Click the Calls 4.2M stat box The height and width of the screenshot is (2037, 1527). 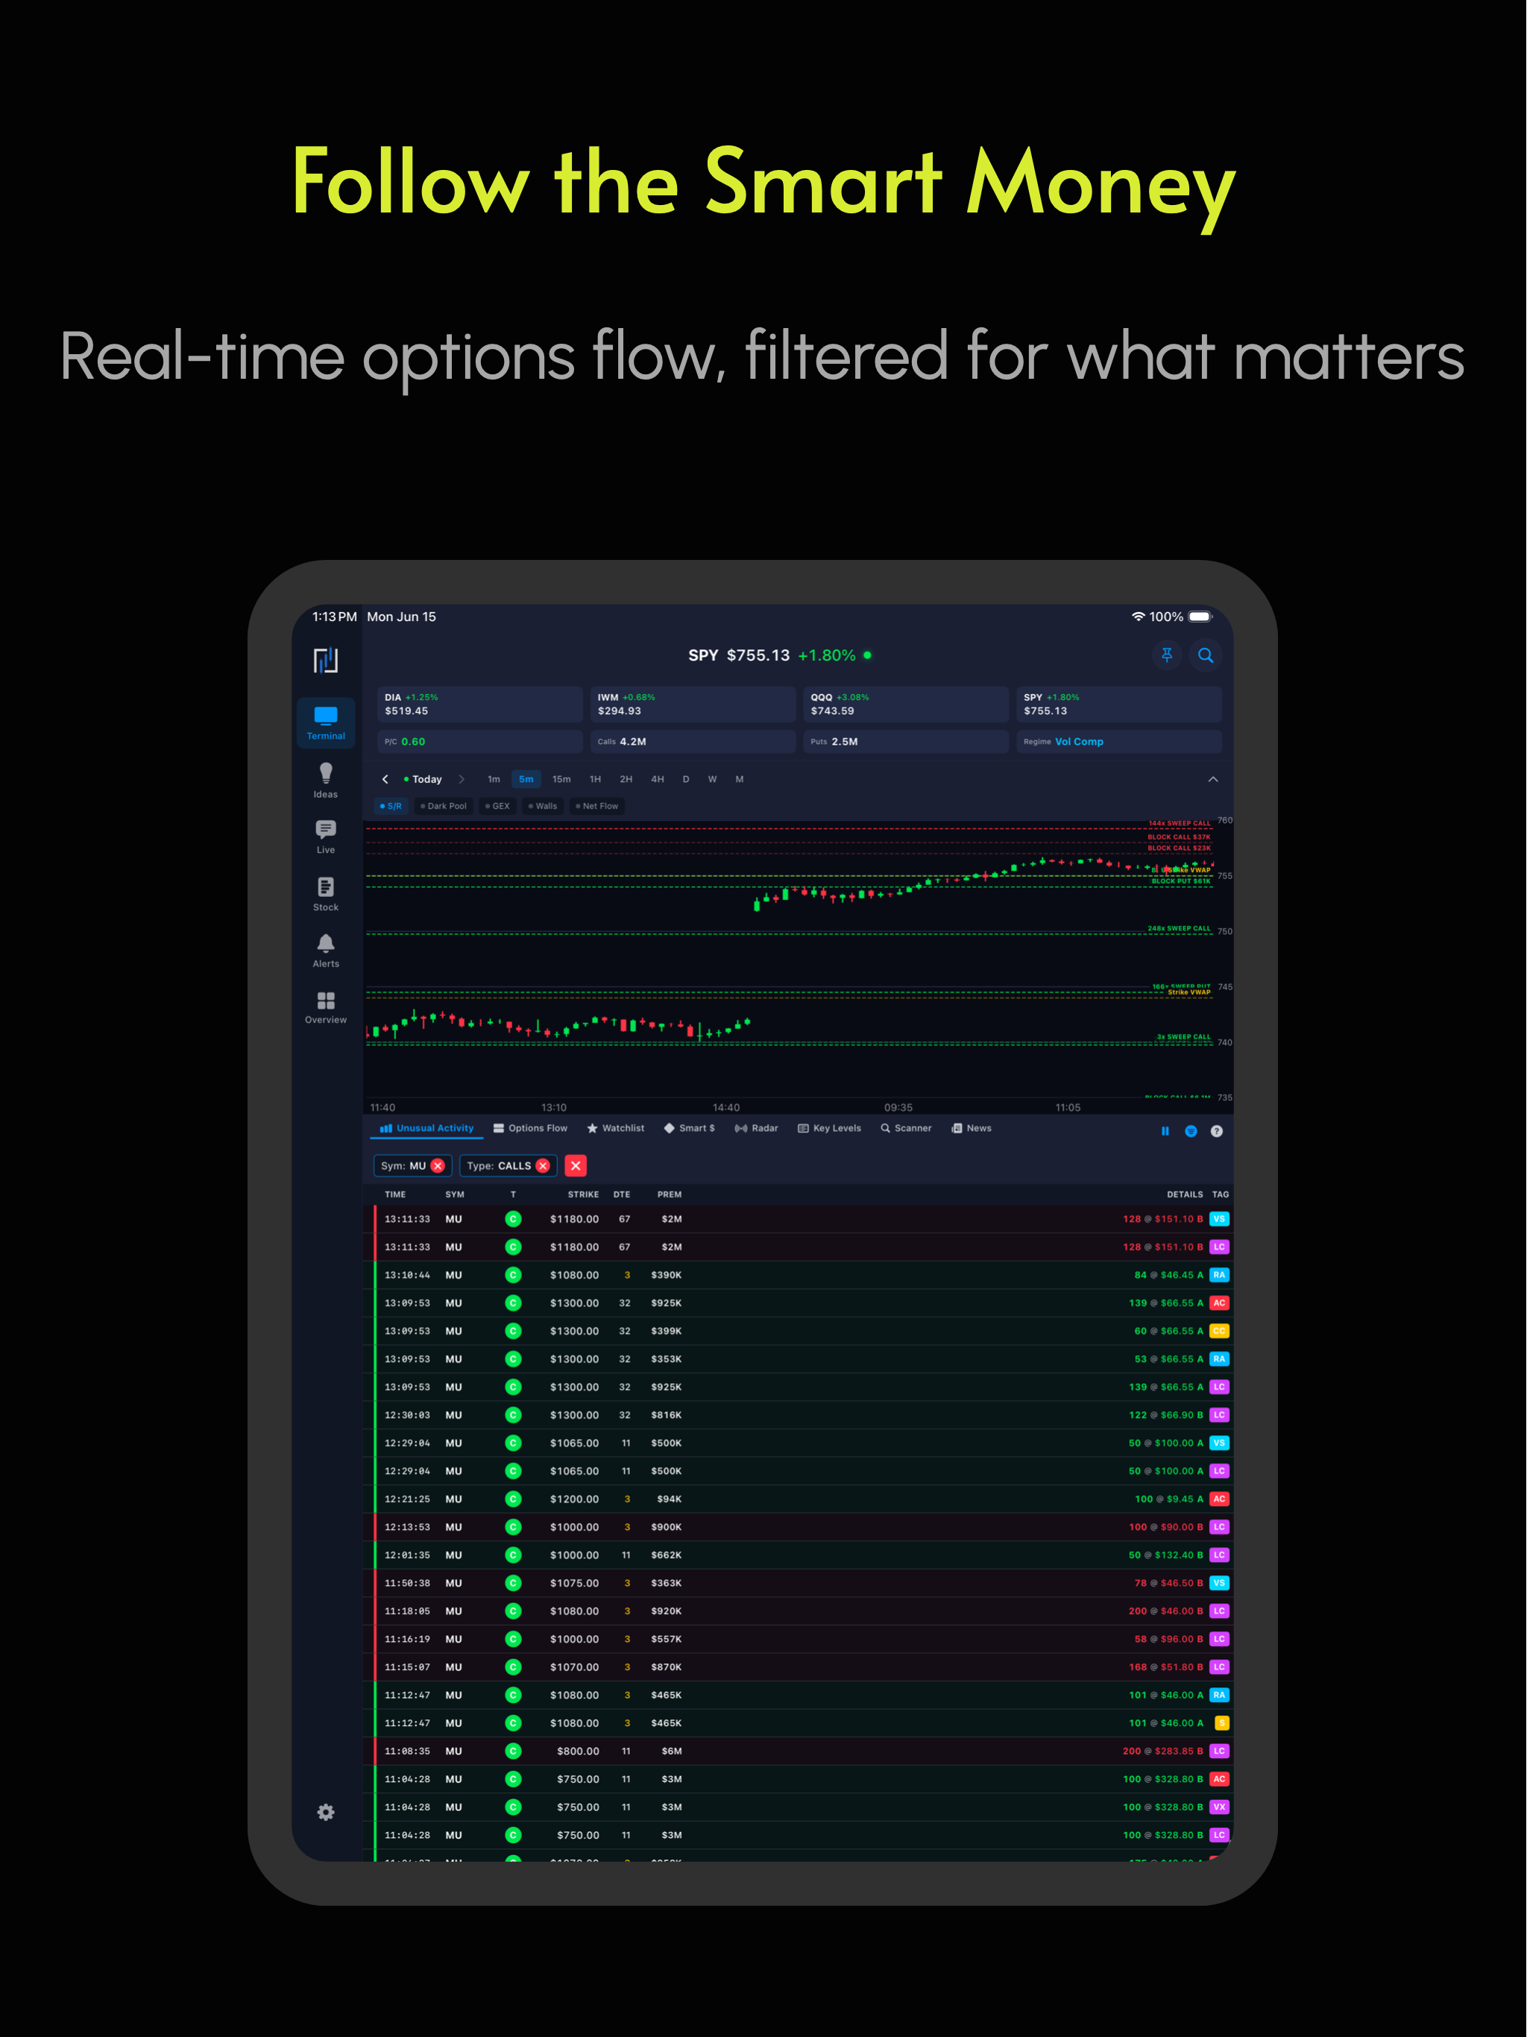point(693,741)
